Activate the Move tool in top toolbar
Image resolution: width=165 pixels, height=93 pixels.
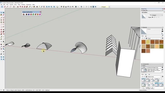[x=22, y=7]
